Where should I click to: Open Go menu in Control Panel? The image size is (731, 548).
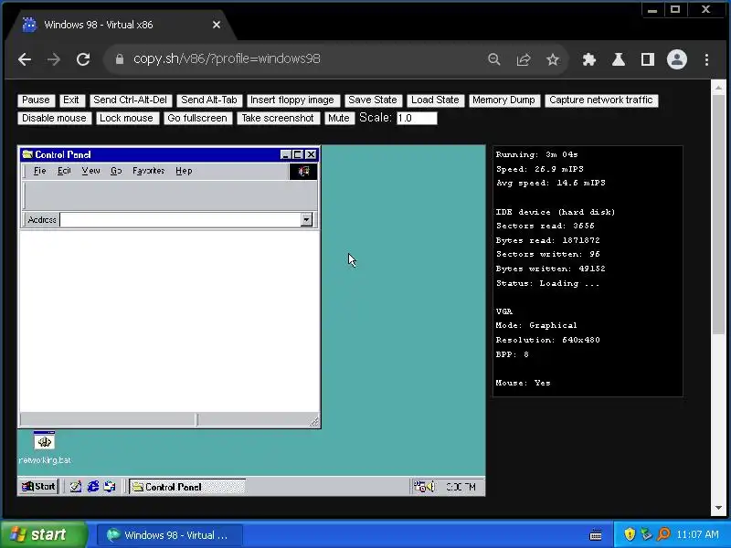116,171
